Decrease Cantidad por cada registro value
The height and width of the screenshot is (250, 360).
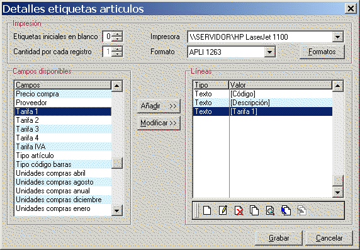(117, 54)
